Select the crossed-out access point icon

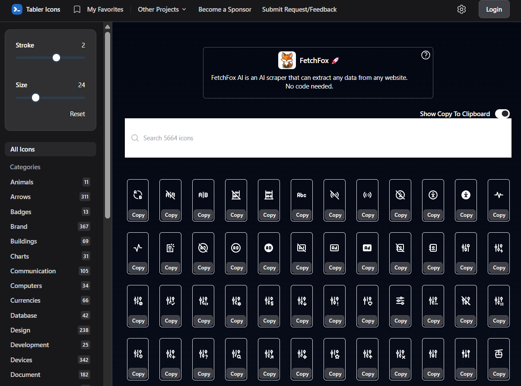click(335, 195)
